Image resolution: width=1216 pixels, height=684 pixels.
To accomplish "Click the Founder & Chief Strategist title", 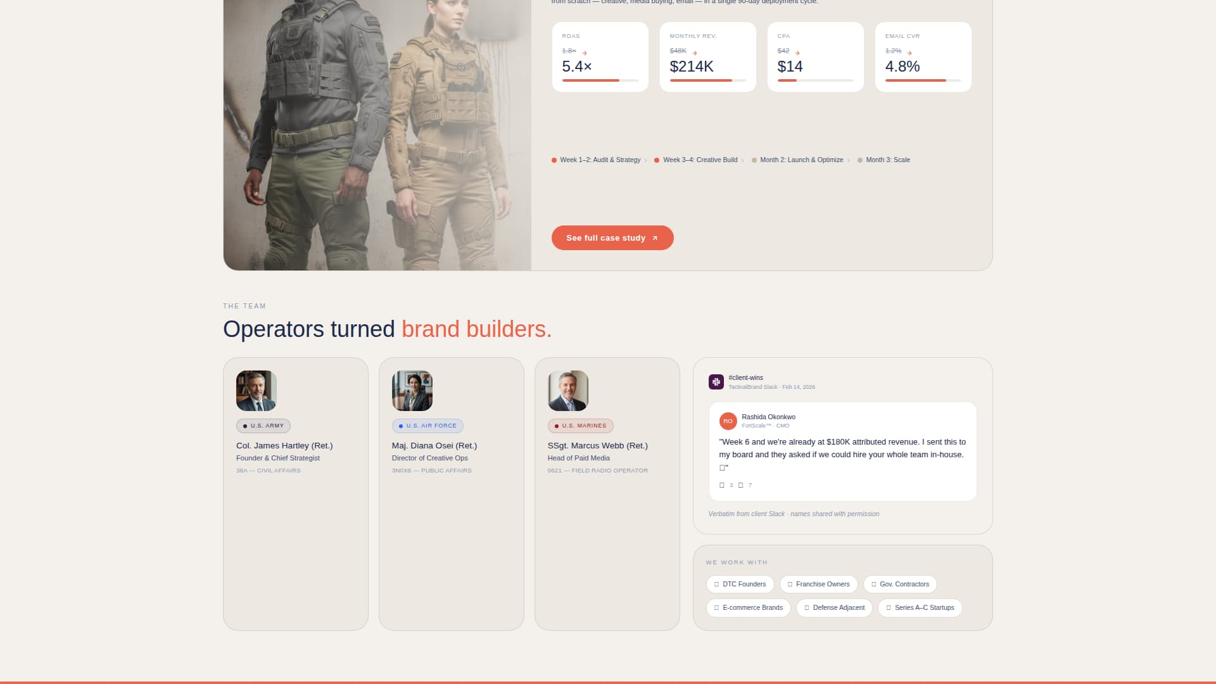I will (278, 459).
